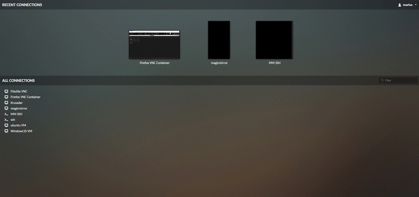Click the magnifier icon in Filter box
The image size is (419, 197).
pos(382,80)
